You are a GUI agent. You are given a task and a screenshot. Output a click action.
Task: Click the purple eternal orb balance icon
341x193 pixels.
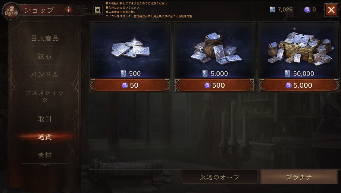coord(307,10)
